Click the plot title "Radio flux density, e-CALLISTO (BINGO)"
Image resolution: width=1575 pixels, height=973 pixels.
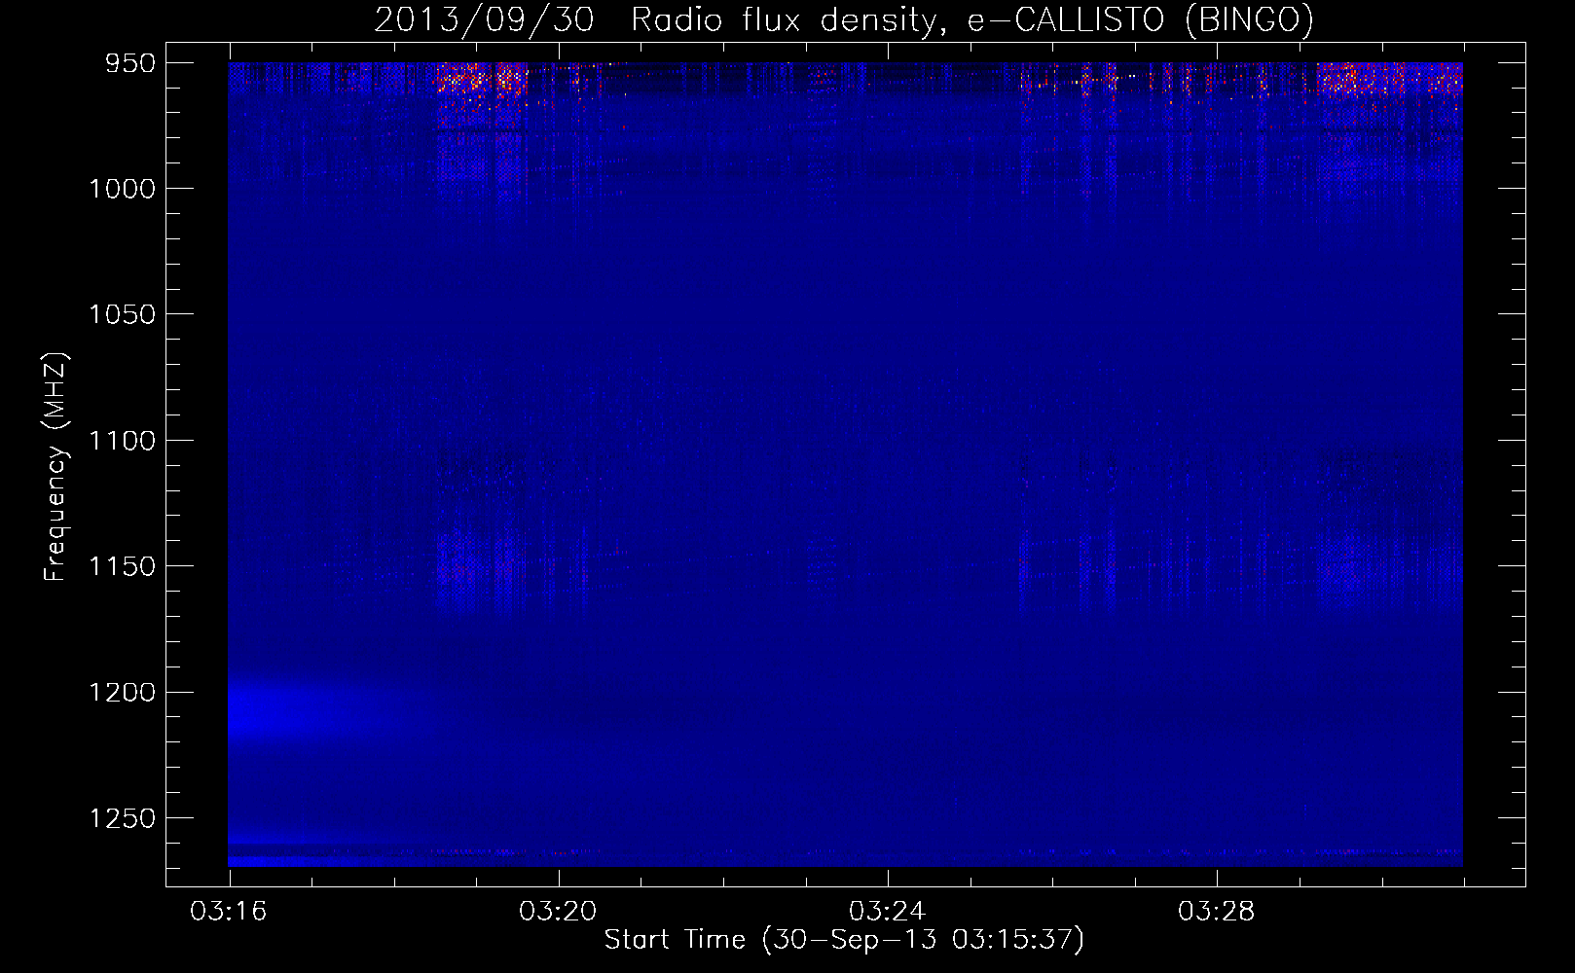point(972,19)
